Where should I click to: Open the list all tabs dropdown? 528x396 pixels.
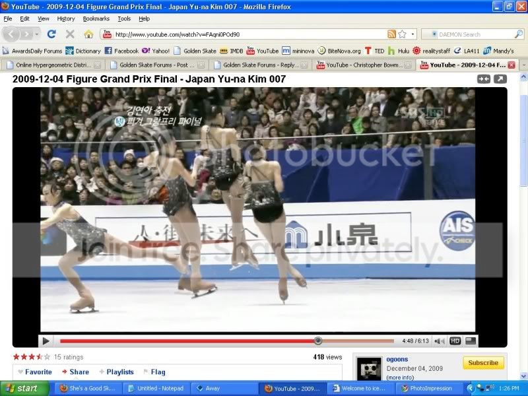click(x=523, y=65)
